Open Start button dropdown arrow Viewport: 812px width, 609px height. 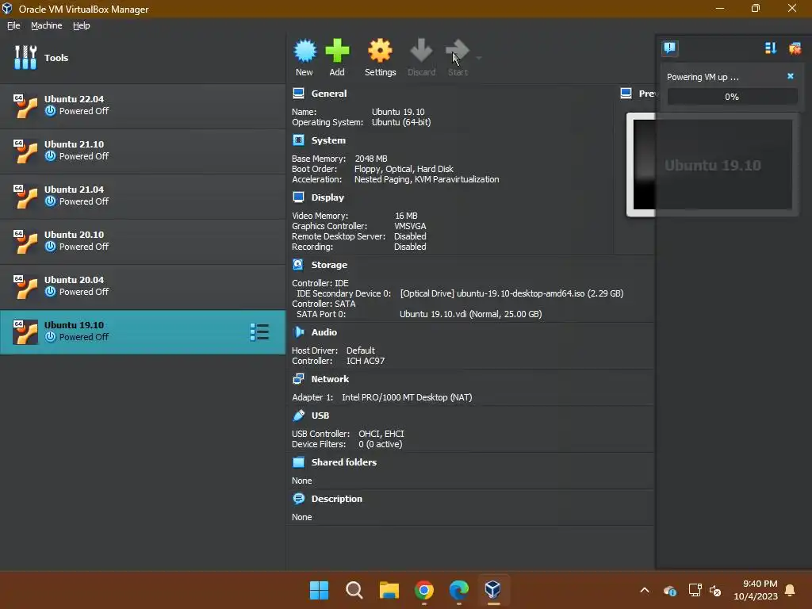(x=479, y=58)
